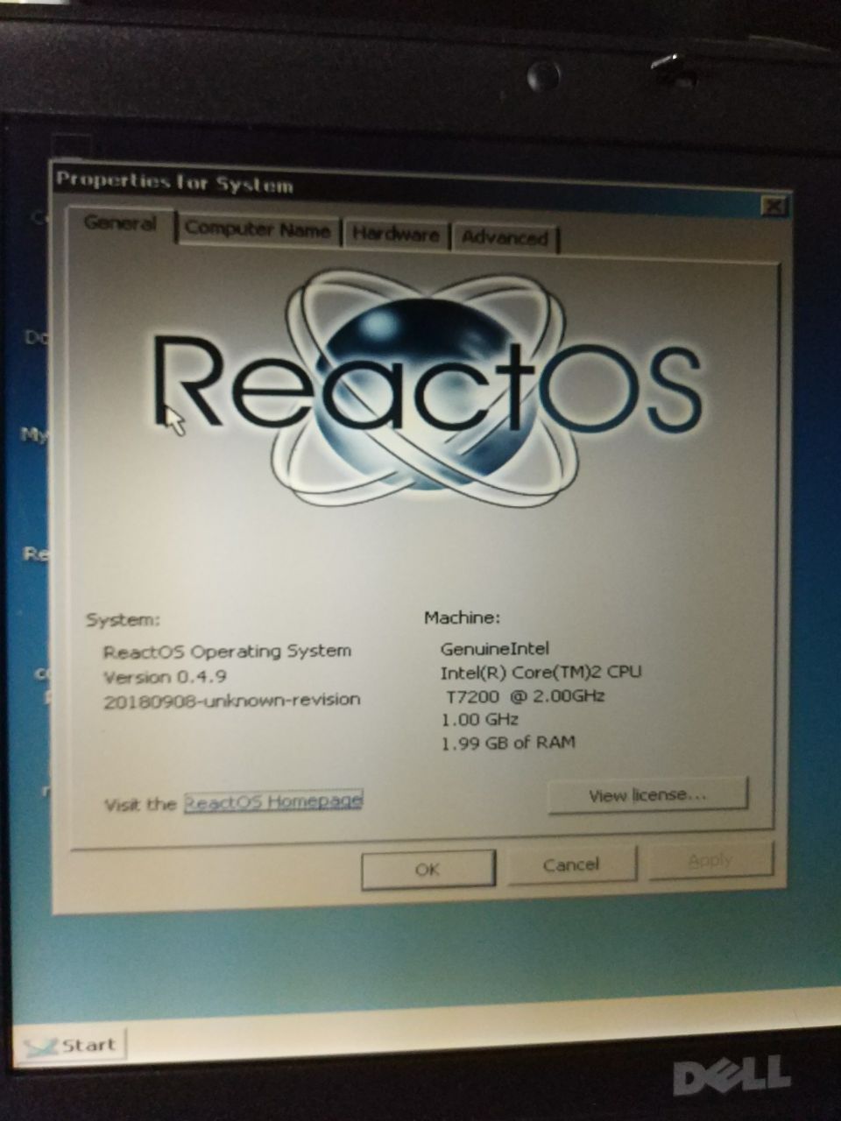Select the "T7200 @ 2.00GHz" text
The height and width of the screenshot is (1121, 841).
pyautogui.click(x=526, y=697)
